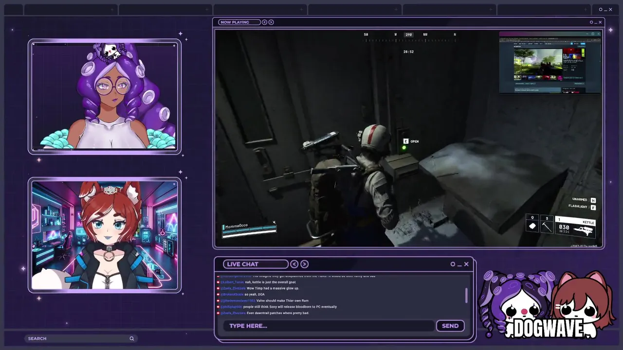Click the UNARMED label
The image size is (623, 350).
point(580,200)
